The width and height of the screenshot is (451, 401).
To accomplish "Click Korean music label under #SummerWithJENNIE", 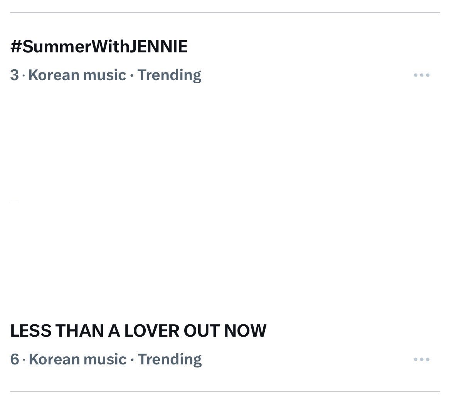I will pyautogui.click(x=77, y=75).
